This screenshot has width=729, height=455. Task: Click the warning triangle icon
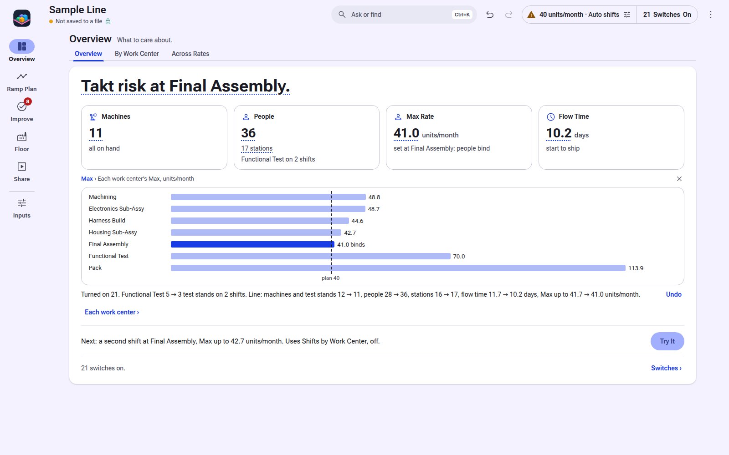coord(531,15)
